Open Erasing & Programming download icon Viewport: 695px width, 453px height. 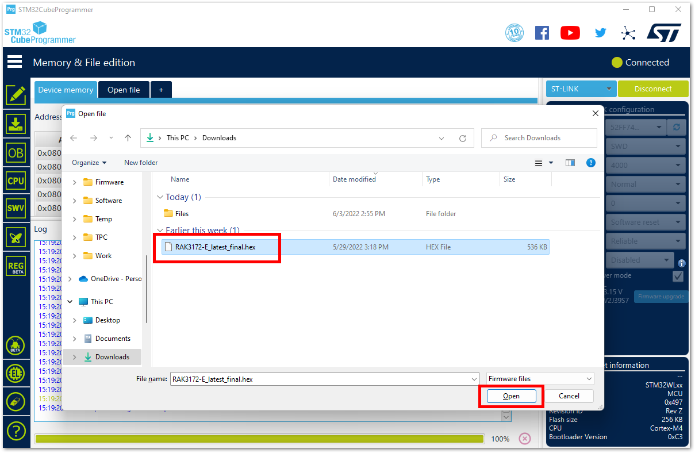[x=16, y=124]
